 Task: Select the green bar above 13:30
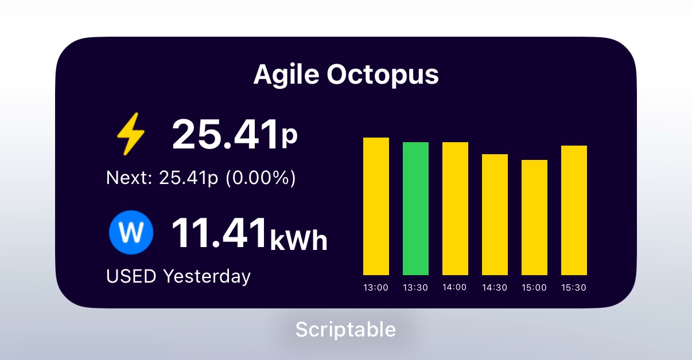click(416, 209)
